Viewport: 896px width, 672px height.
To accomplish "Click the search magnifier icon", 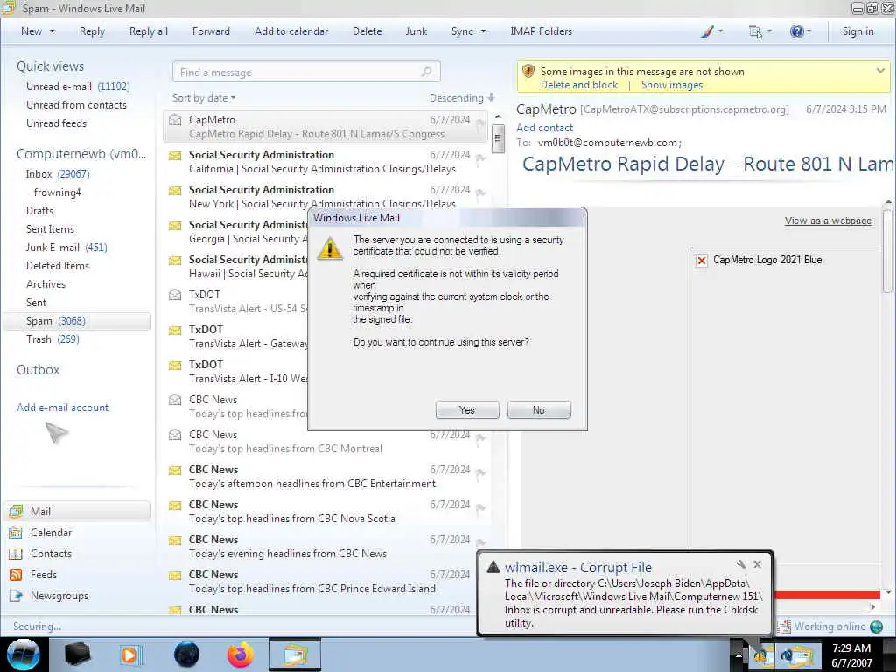I will (427, 72).
